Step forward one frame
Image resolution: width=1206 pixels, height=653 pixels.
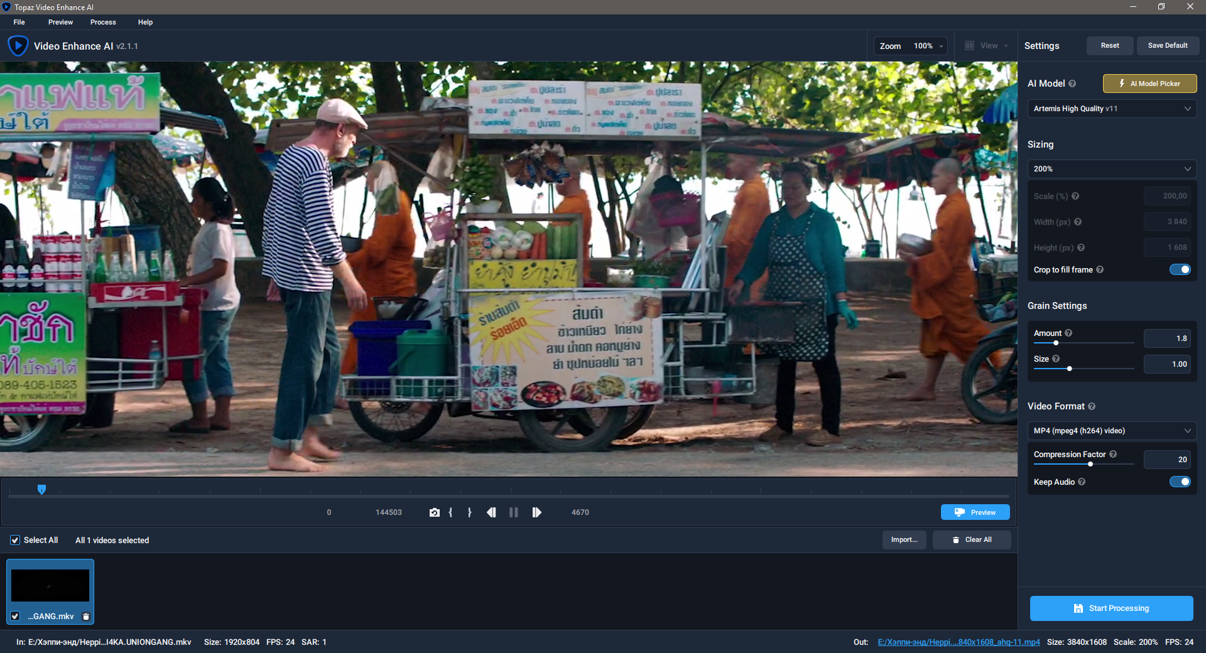[536, 512]
